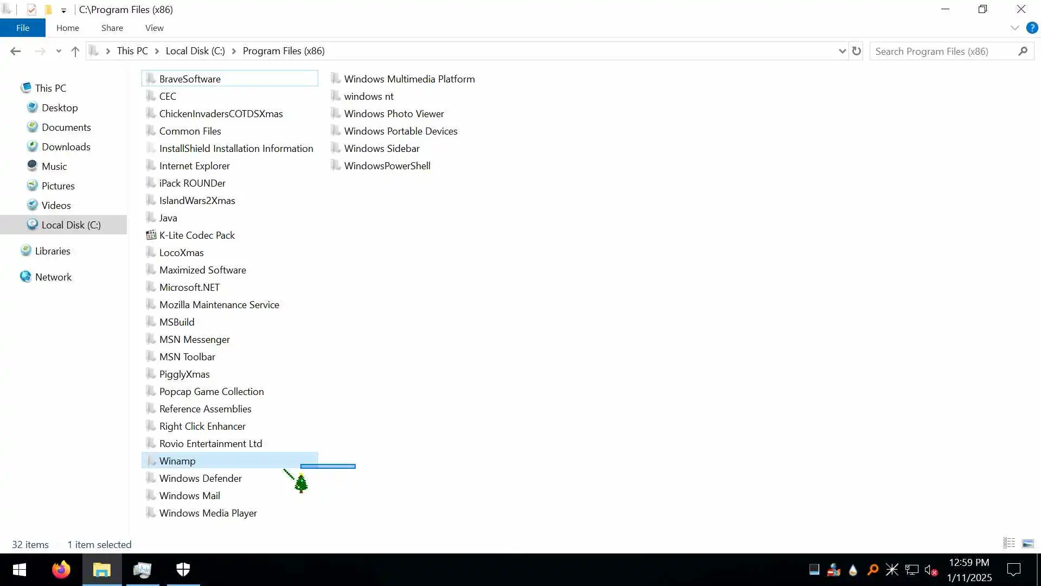Switch to the View ribbon tab

coord(154,28)
